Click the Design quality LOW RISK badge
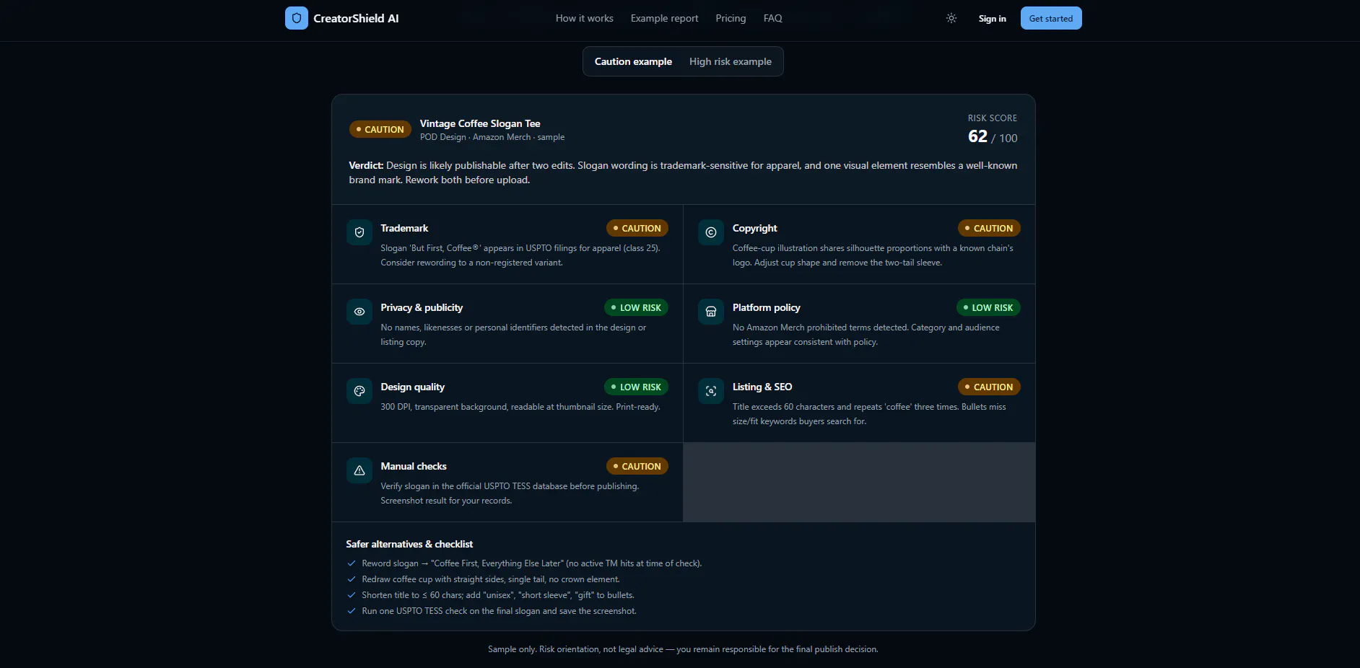 tap(636, 387)
